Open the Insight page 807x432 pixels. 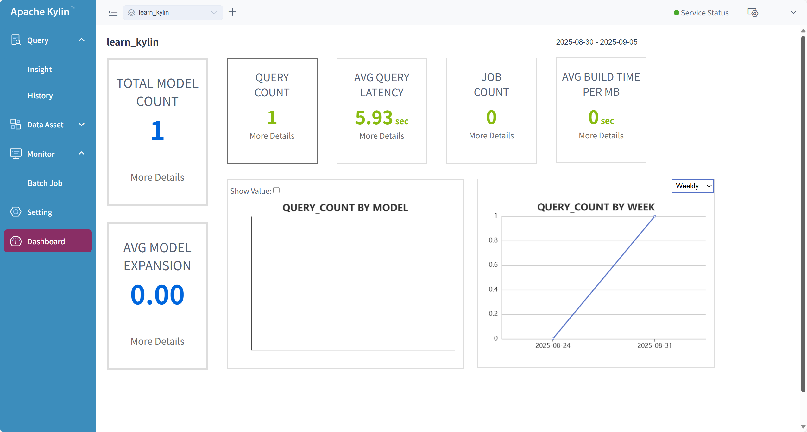click(x=40, y=69)
